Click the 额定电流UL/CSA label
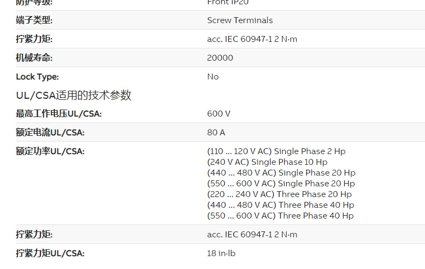The image size is (425, 269). [x=50, y=133]
